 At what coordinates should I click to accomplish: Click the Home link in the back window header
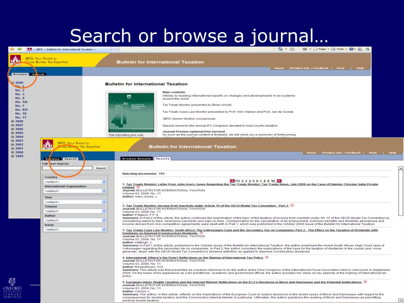pyautogui.click(x=279, y=68)
